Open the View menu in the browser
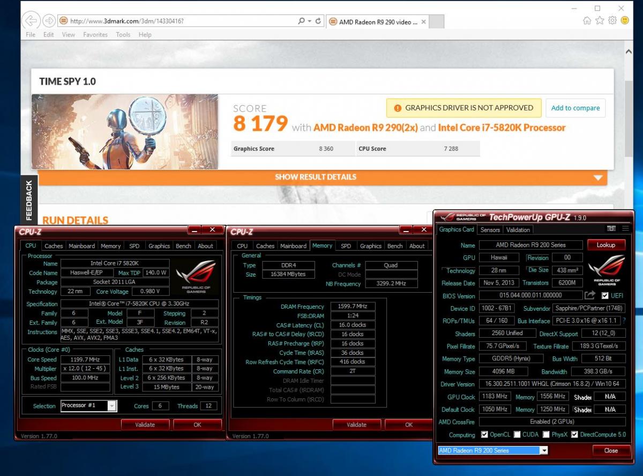This screenshot has width=643, height=476. tap(69, 34)
